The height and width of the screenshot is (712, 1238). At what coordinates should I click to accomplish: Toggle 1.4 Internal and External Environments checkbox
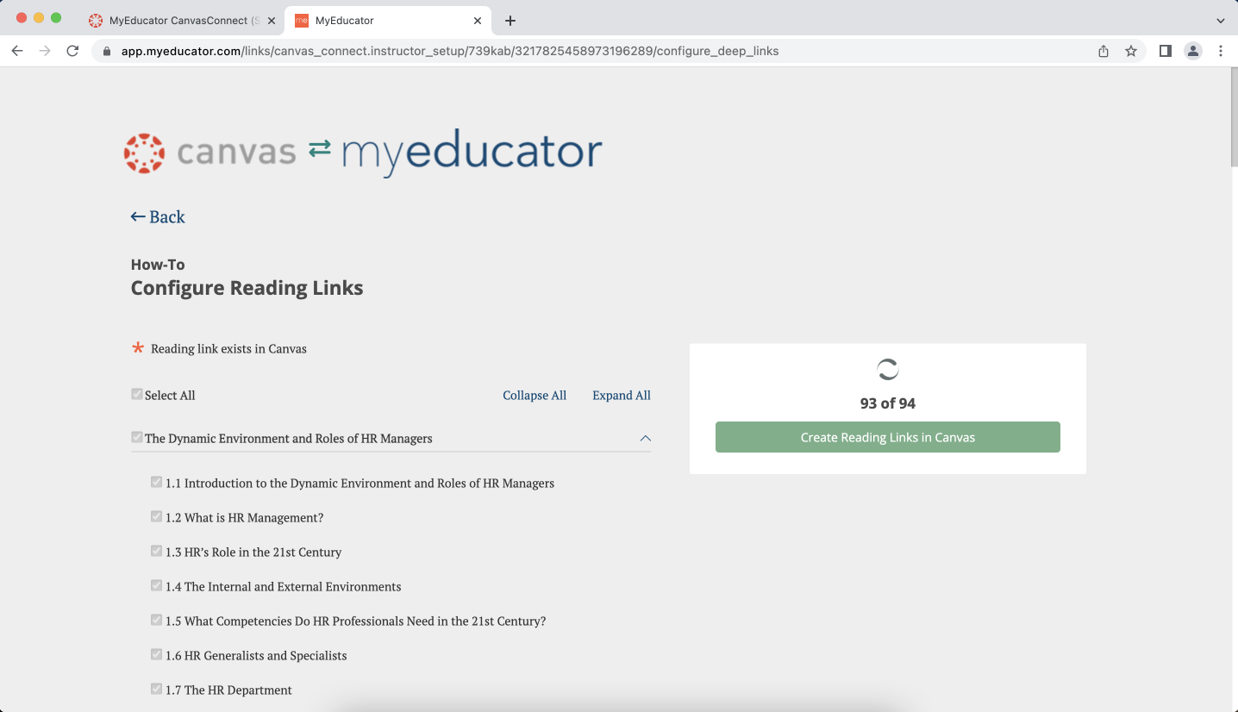[x=156, y=585]
